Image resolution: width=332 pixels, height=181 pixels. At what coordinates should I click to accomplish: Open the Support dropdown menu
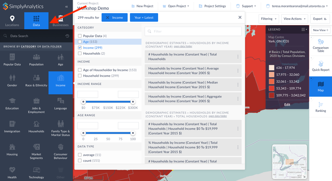tap(246, 6)
